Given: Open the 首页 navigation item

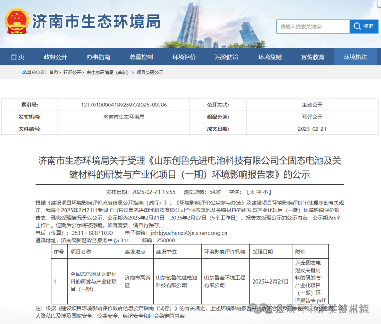Looking at the screenshot, I should (x=18, y=57).
